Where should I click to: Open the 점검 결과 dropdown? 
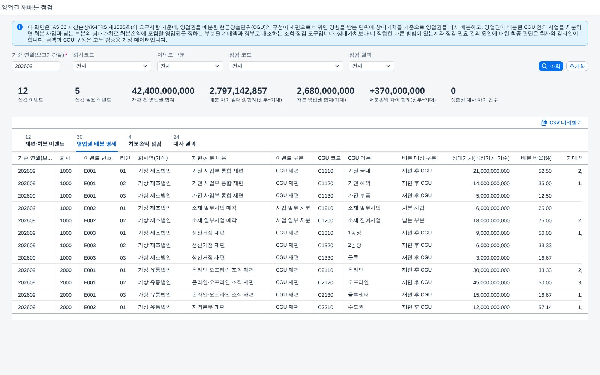372,66
